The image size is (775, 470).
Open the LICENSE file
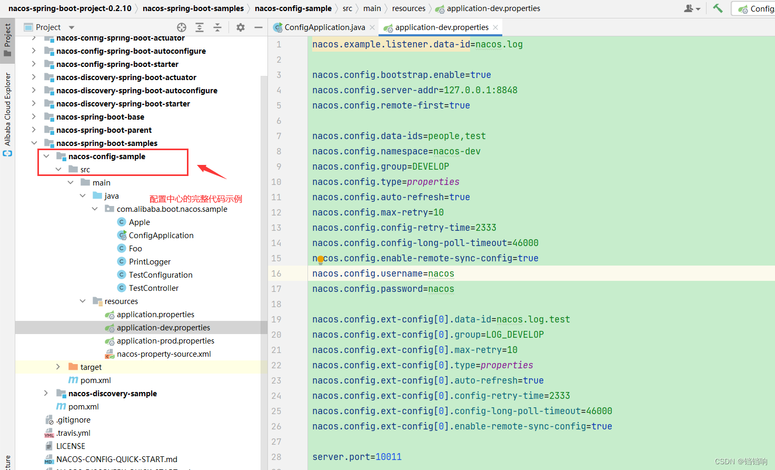pyautogui.click(x=65, y=446)
